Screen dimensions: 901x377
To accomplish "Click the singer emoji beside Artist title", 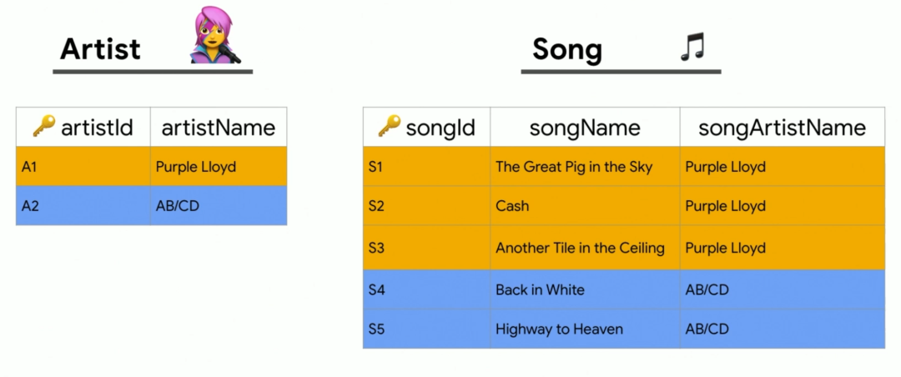I will point(215,36).
